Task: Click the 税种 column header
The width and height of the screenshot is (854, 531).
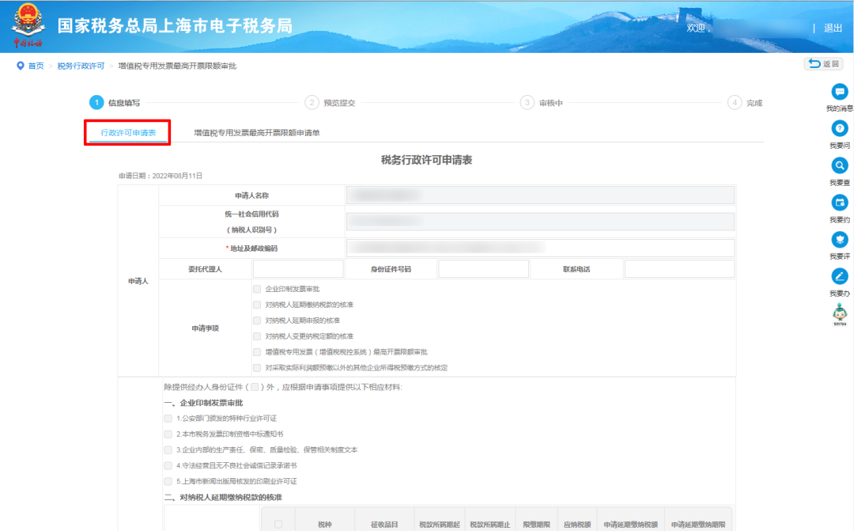Action: coord(325,525)
